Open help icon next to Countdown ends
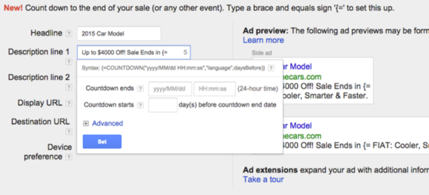Screen dimensions: 429x195 pyautogui.click(x=140, y=89)
